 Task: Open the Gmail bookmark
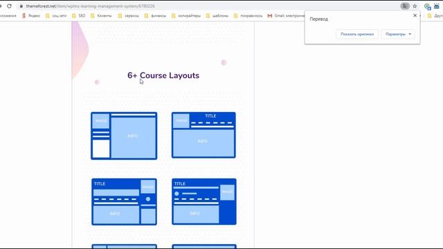point(286,16)
